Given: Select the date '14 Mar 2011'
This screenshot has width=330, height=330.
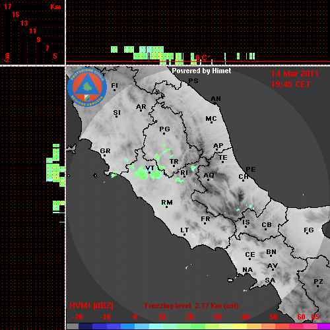Looking at the screenshot, I should tap(294, 74).
